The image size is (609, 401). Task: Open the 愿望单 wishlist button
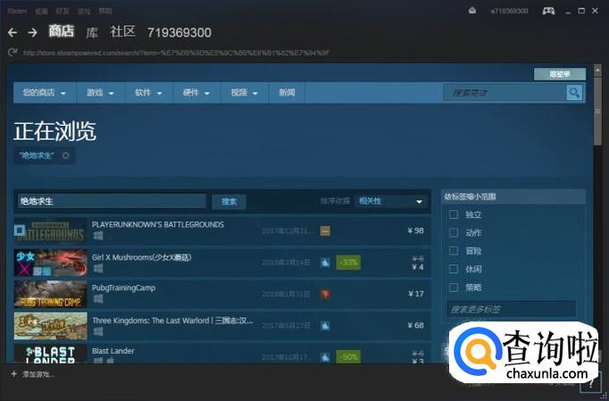pyautogui.click(x=560, y=74)
